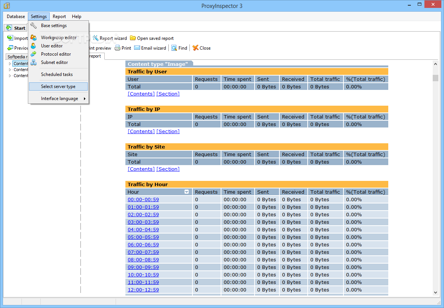Click the Contents link under Traffic by Site

tap(141, 169)
